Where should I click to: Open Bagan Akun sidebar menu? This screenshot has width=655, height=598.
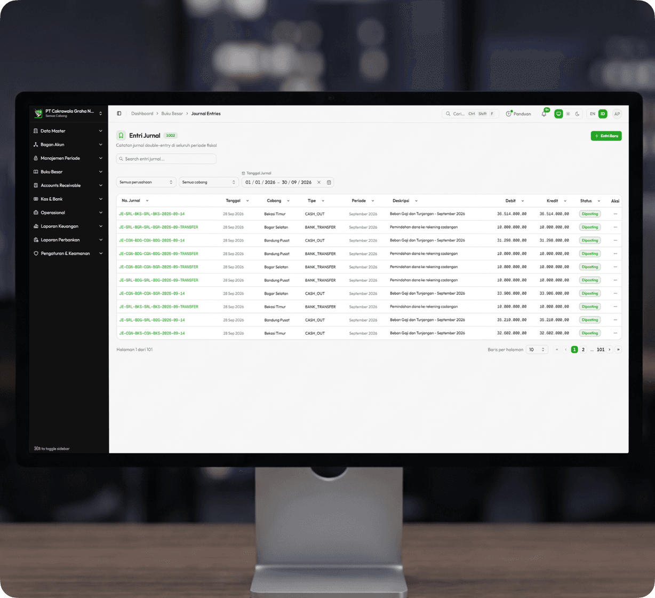(x=68, y=145)
